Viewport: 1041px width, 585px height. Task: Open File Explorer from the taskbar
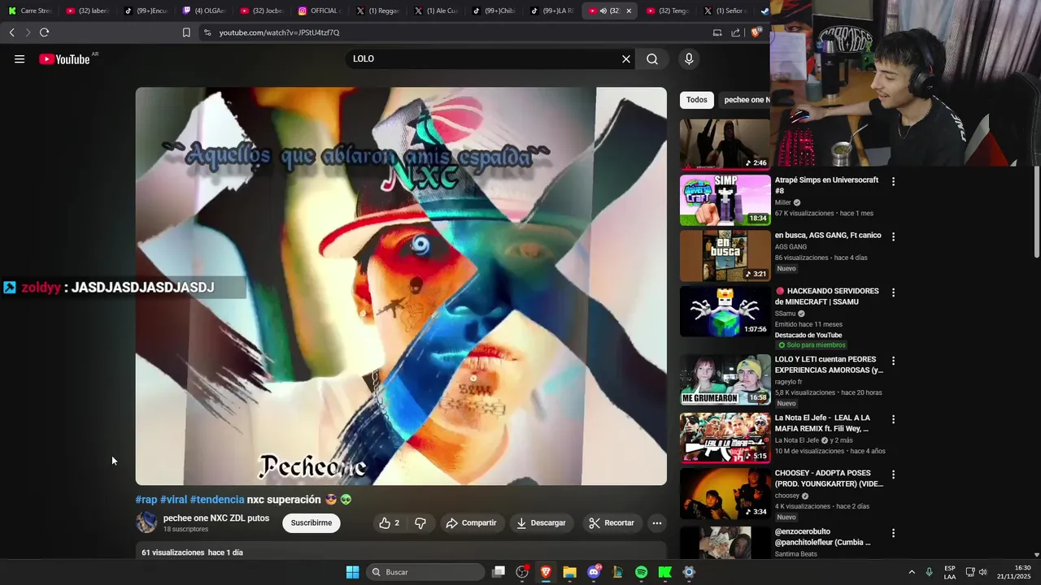[x=569, y=572]
